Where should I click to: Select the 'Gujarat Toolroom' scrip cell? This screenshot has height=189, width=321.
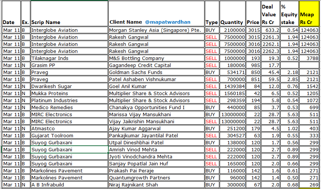pos(69,136)
